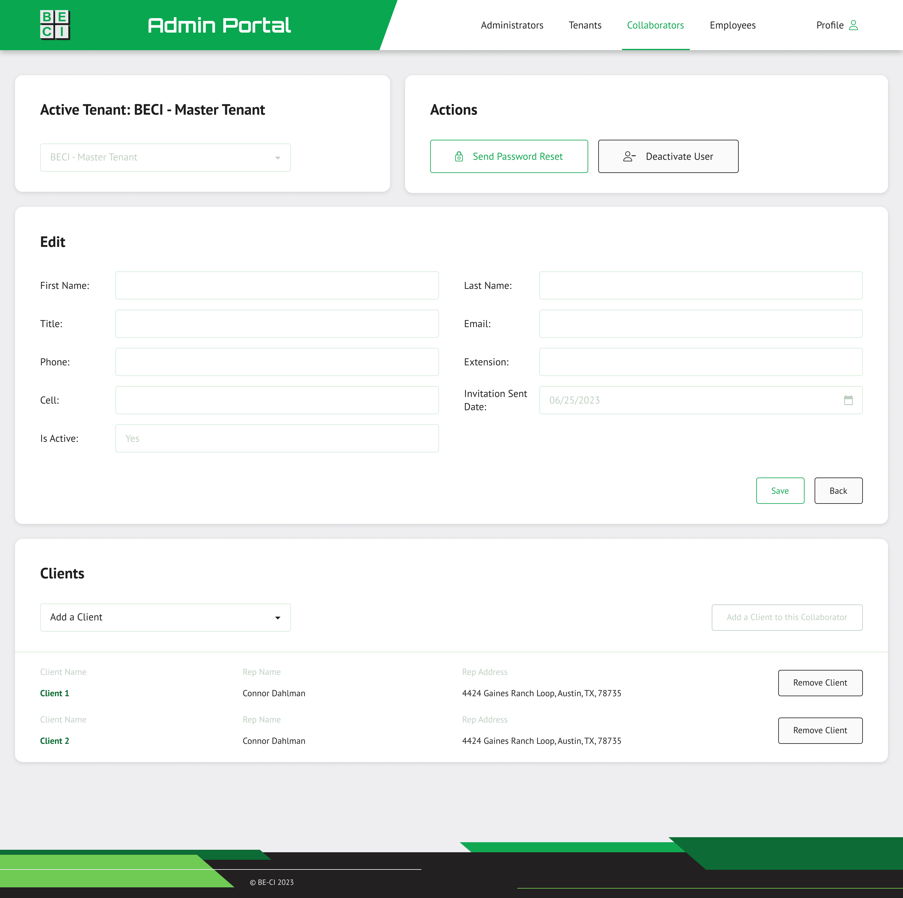
Task: Focus the First Name input field
Action: pos(277,285)
